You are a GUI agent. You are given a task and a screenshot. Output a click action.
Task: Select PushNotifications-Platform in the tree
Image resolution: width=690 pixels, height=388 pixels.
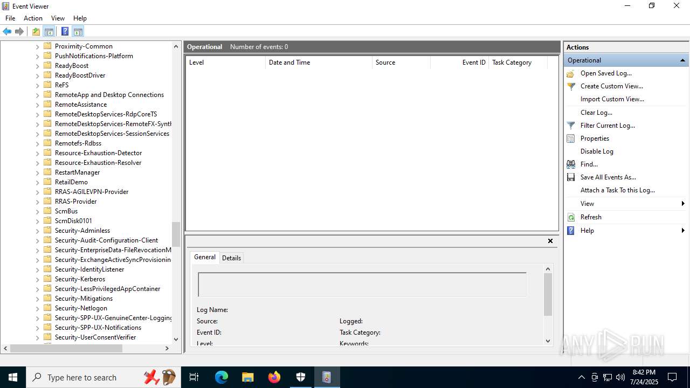(94, 56)
